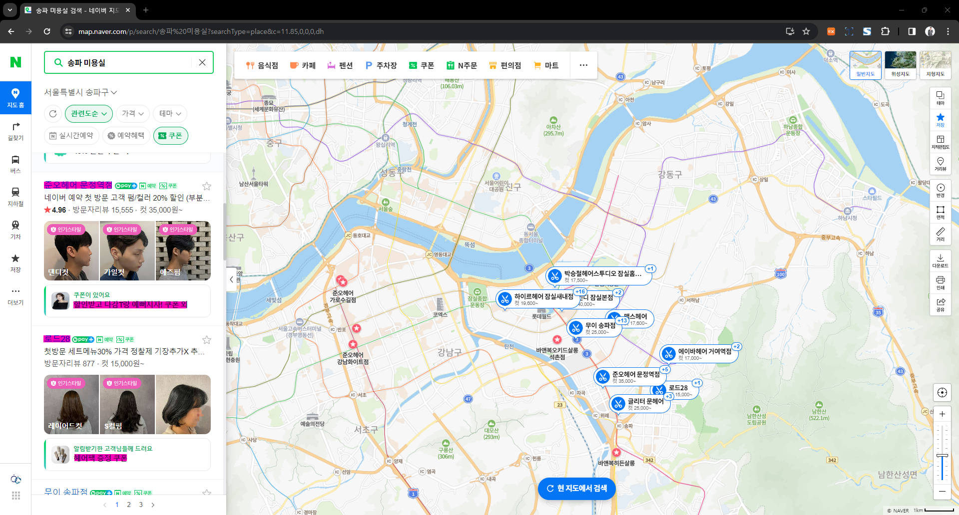The height and width of the screenshot is (515, 959).
Task: Expand the 서울특별시 송파구 region selector
Action: pyautogui.click(x=80, y=92)
